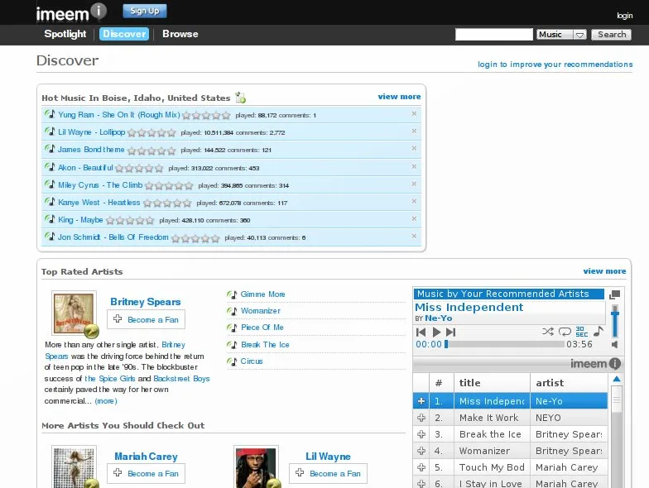Image resolution: width=649 pixels, height=488 pixels.
Task: Open Miley Cyrus - The Climb track link
Action: point(100,185)
